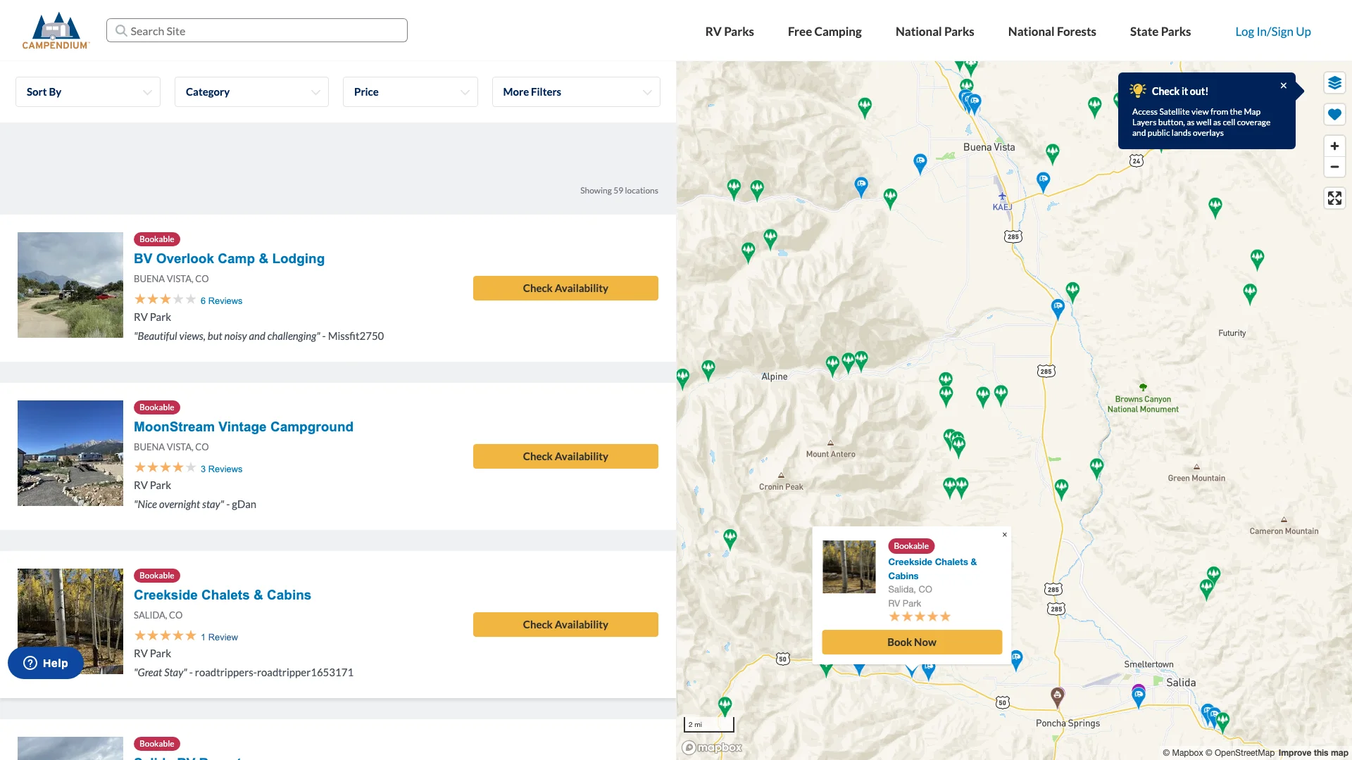Open the More Filters menu

tap(575, 91)
